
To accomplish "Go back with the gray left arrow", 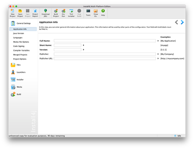I will [x=177, y=22].
